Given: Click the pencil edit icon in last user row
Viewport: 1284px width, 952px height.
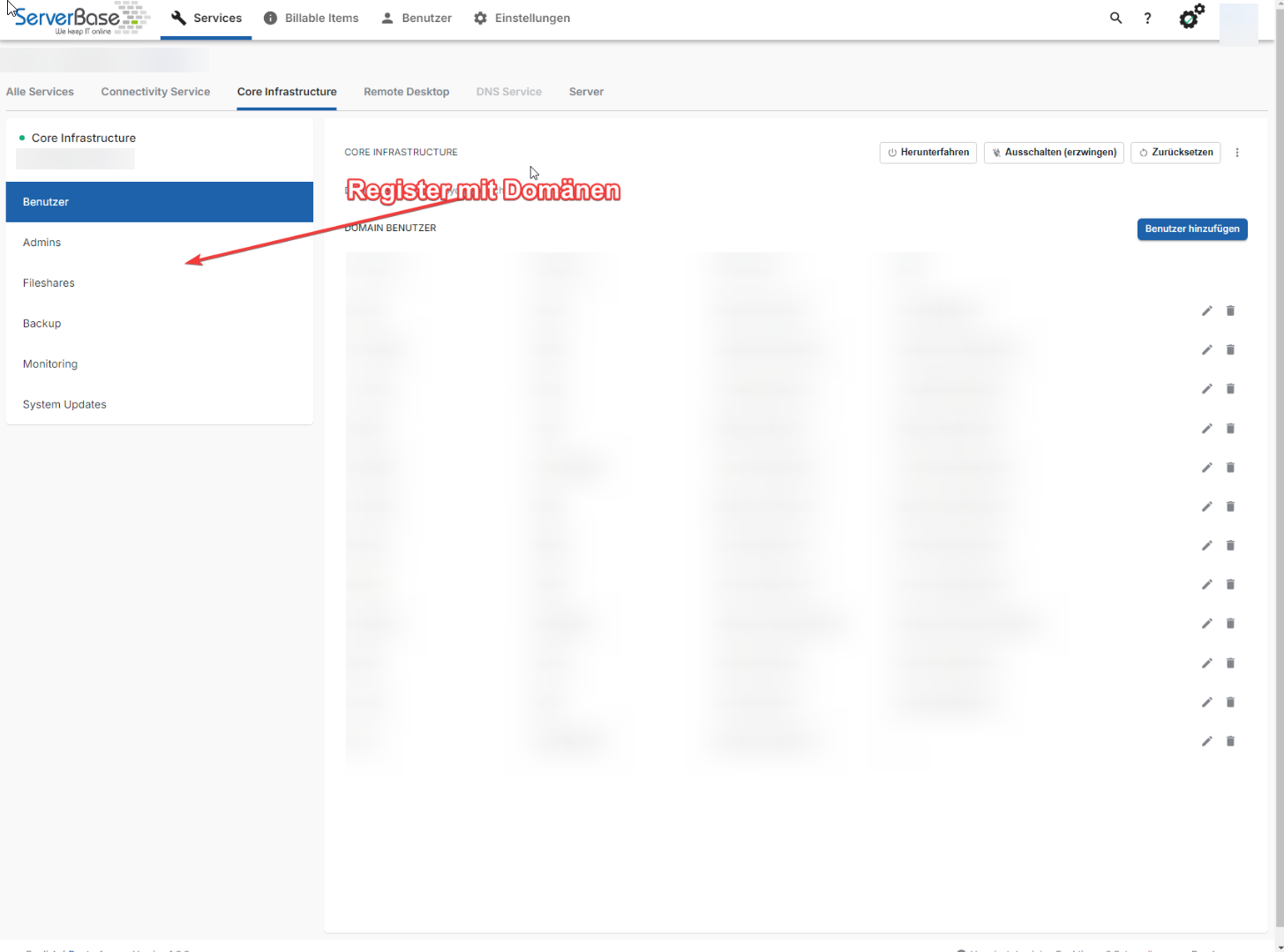Looking at the screenshot, I should tap(1206, 741).
